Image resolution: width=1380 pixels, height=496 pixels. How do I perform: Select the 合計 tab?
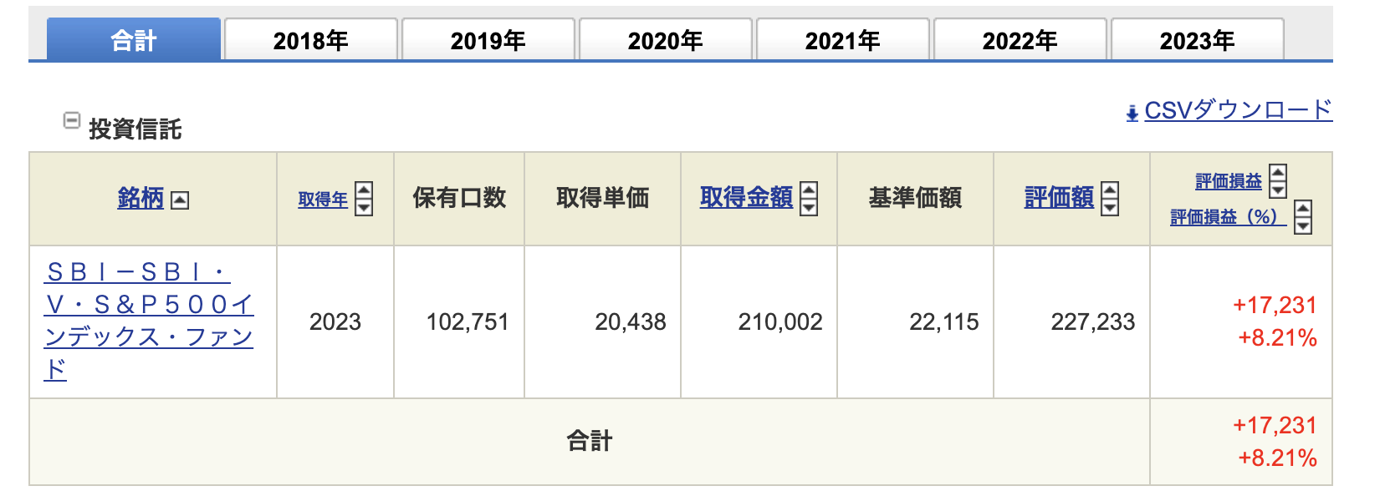point(134,40)
